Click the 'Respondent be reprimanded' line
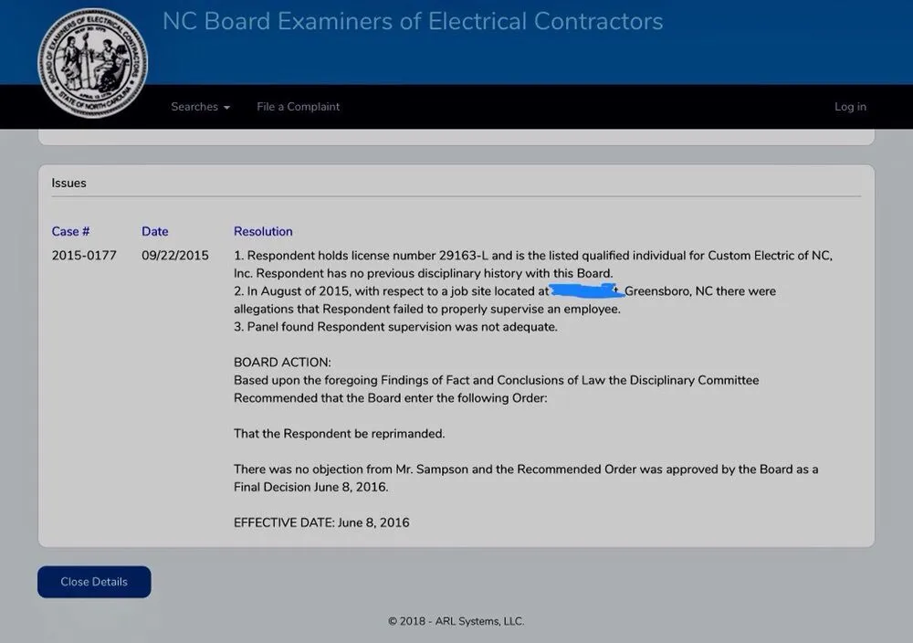 point(339,433)
